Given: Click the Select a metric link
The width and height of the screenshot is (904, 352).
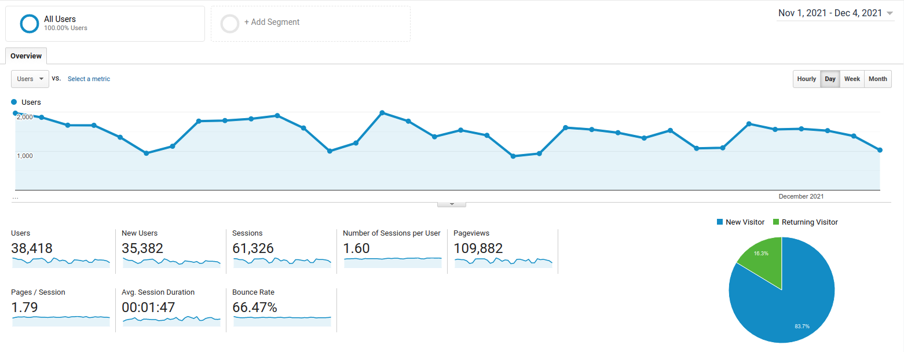Looking at the screenshot, I should (x=89, y=79).
